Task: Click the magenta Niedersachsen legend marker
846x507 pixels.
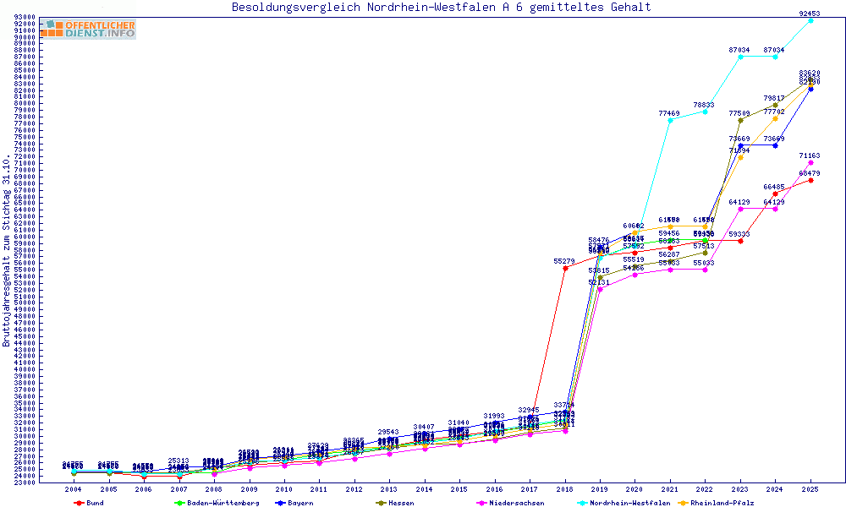Action: pos(481,503)
